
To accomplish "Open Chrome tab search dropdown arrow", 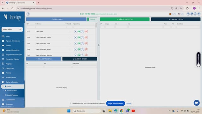I will coord(3,3).
